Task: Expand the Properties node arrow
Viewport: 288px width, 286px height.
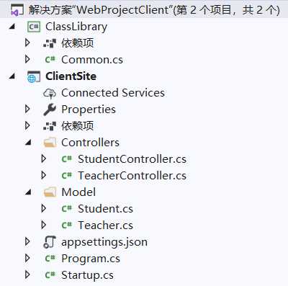Action: (27, 109)
